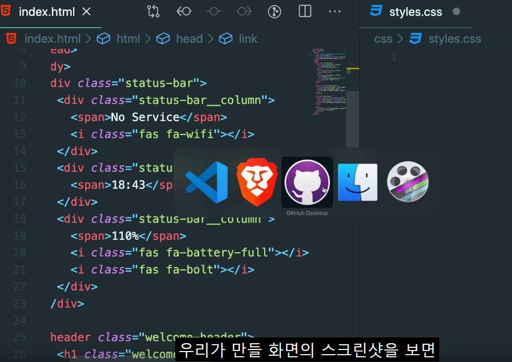Open source control compare changes icon
This screenshot has width=512, height=362.
click(153, 11)
